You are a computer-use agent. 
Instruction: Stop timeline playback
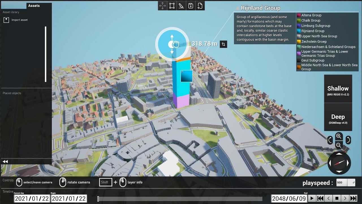pyautogui.click(x=337, y=198)
